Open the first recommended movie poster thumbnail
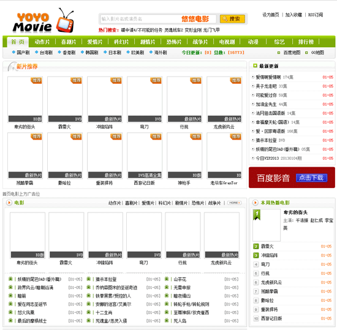This screenshot has width=337, height=330. click(x=25, y=99)
